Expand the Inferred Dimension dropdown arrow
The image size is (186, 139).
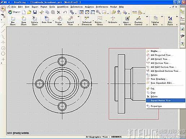[x=93, y=20]
